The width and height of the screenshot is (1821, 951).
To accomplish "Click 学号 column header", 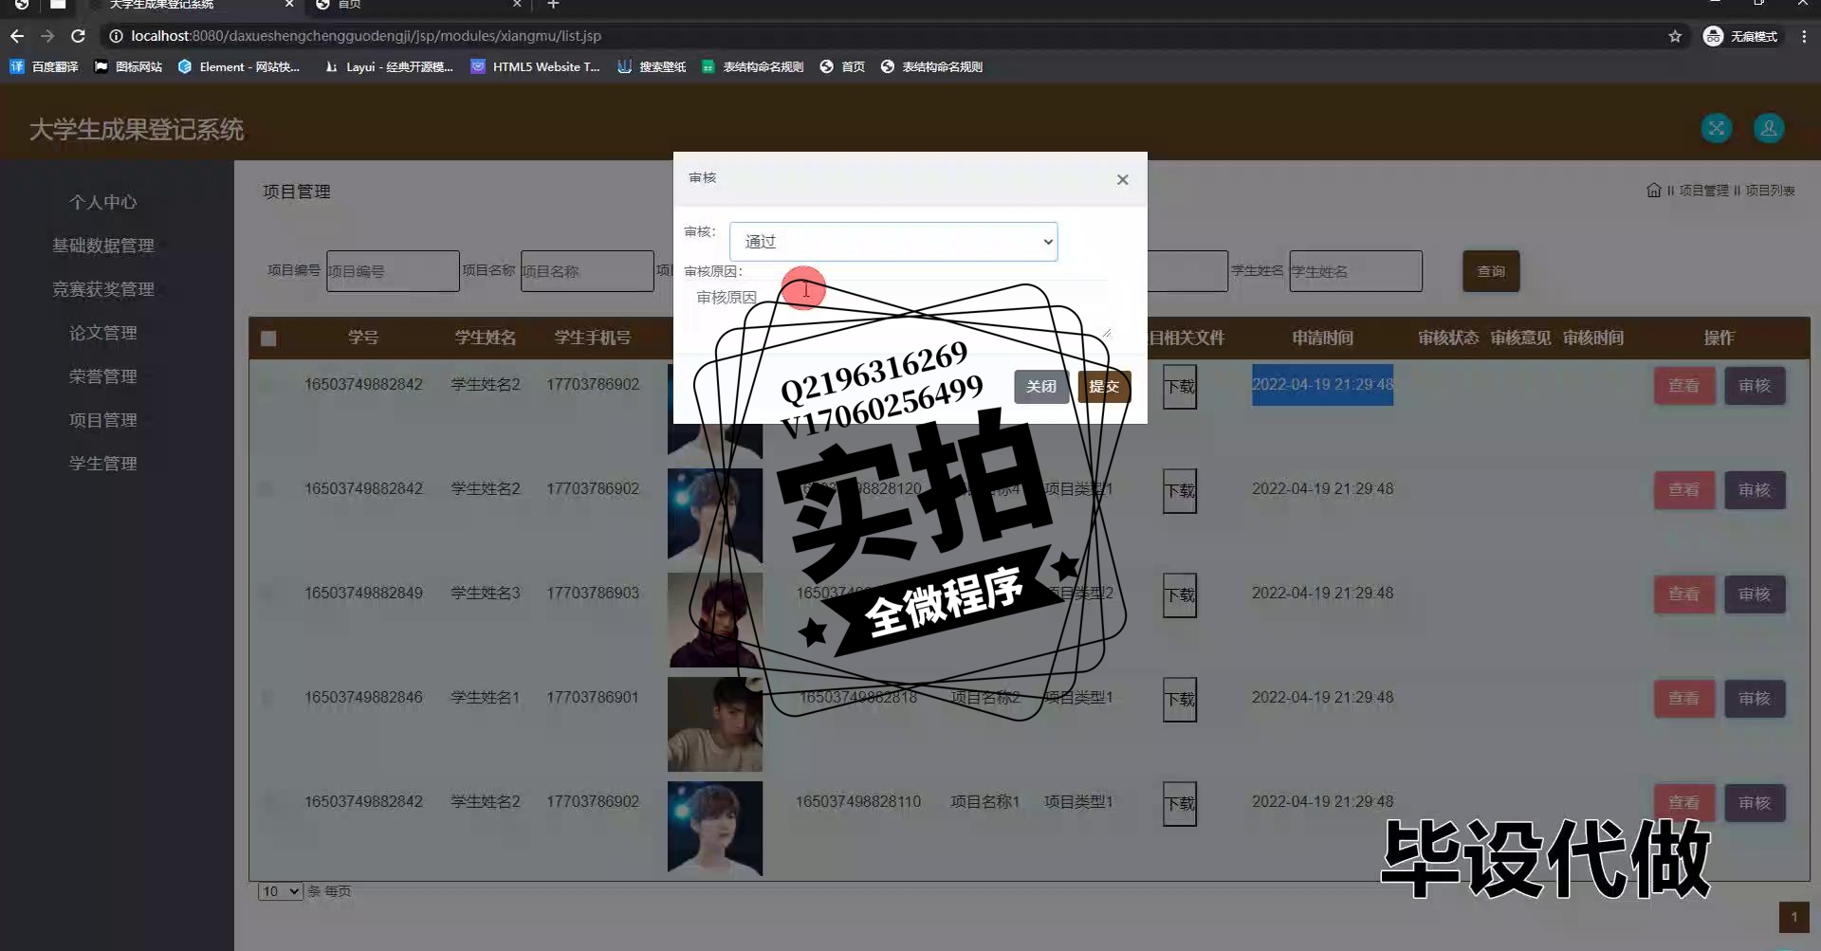I will pos(363,338).
